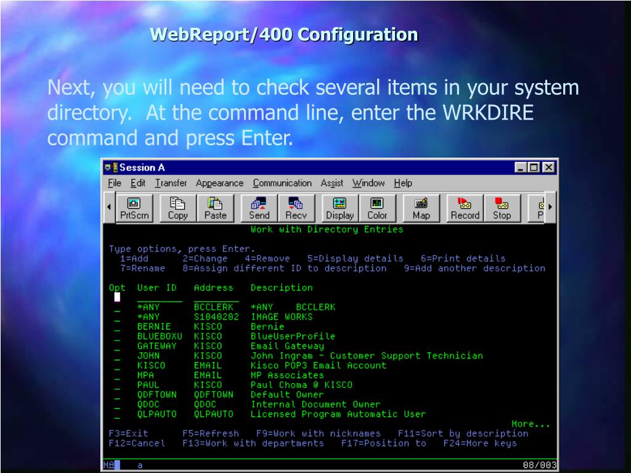Click the option field for QDOC
Screen dimensions: 631x473
[x=117, y=404]
